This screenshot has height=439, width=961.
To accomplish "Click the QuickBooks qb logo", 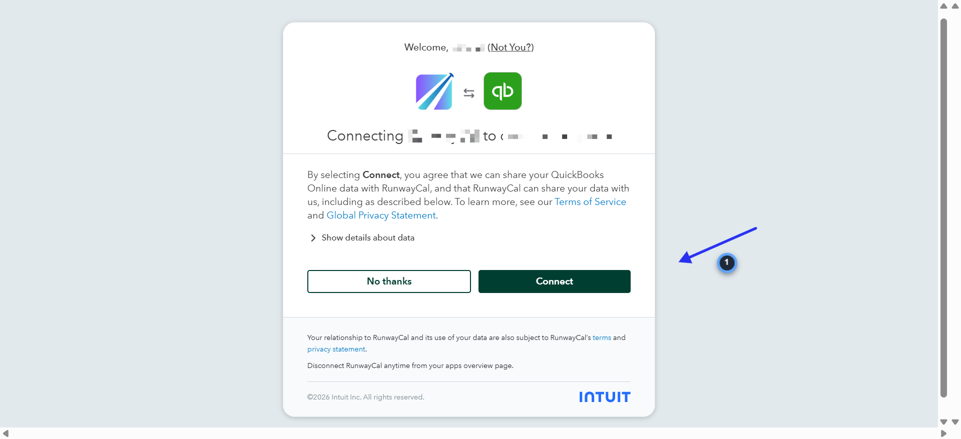I will 503,91.
